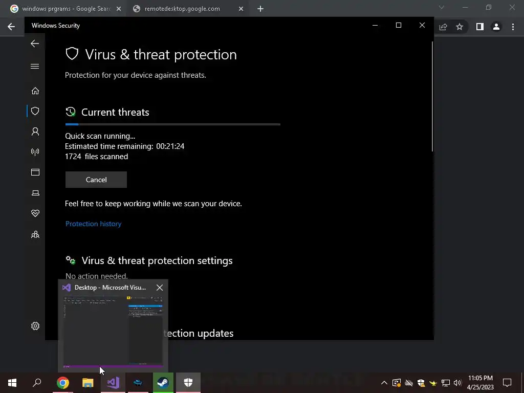Cancel the running quick scan

tap(96, 180)
